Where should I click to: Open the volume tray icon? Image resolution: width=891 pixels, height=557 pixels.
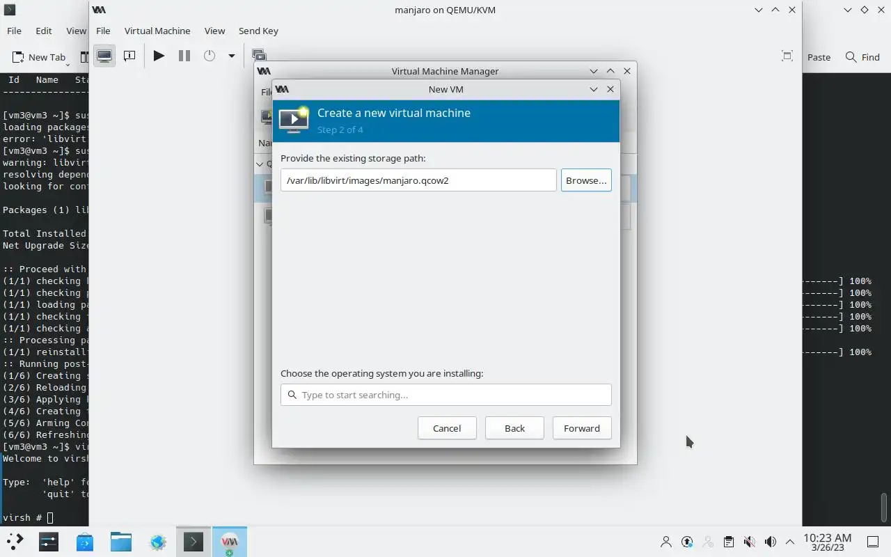point(770,542)
